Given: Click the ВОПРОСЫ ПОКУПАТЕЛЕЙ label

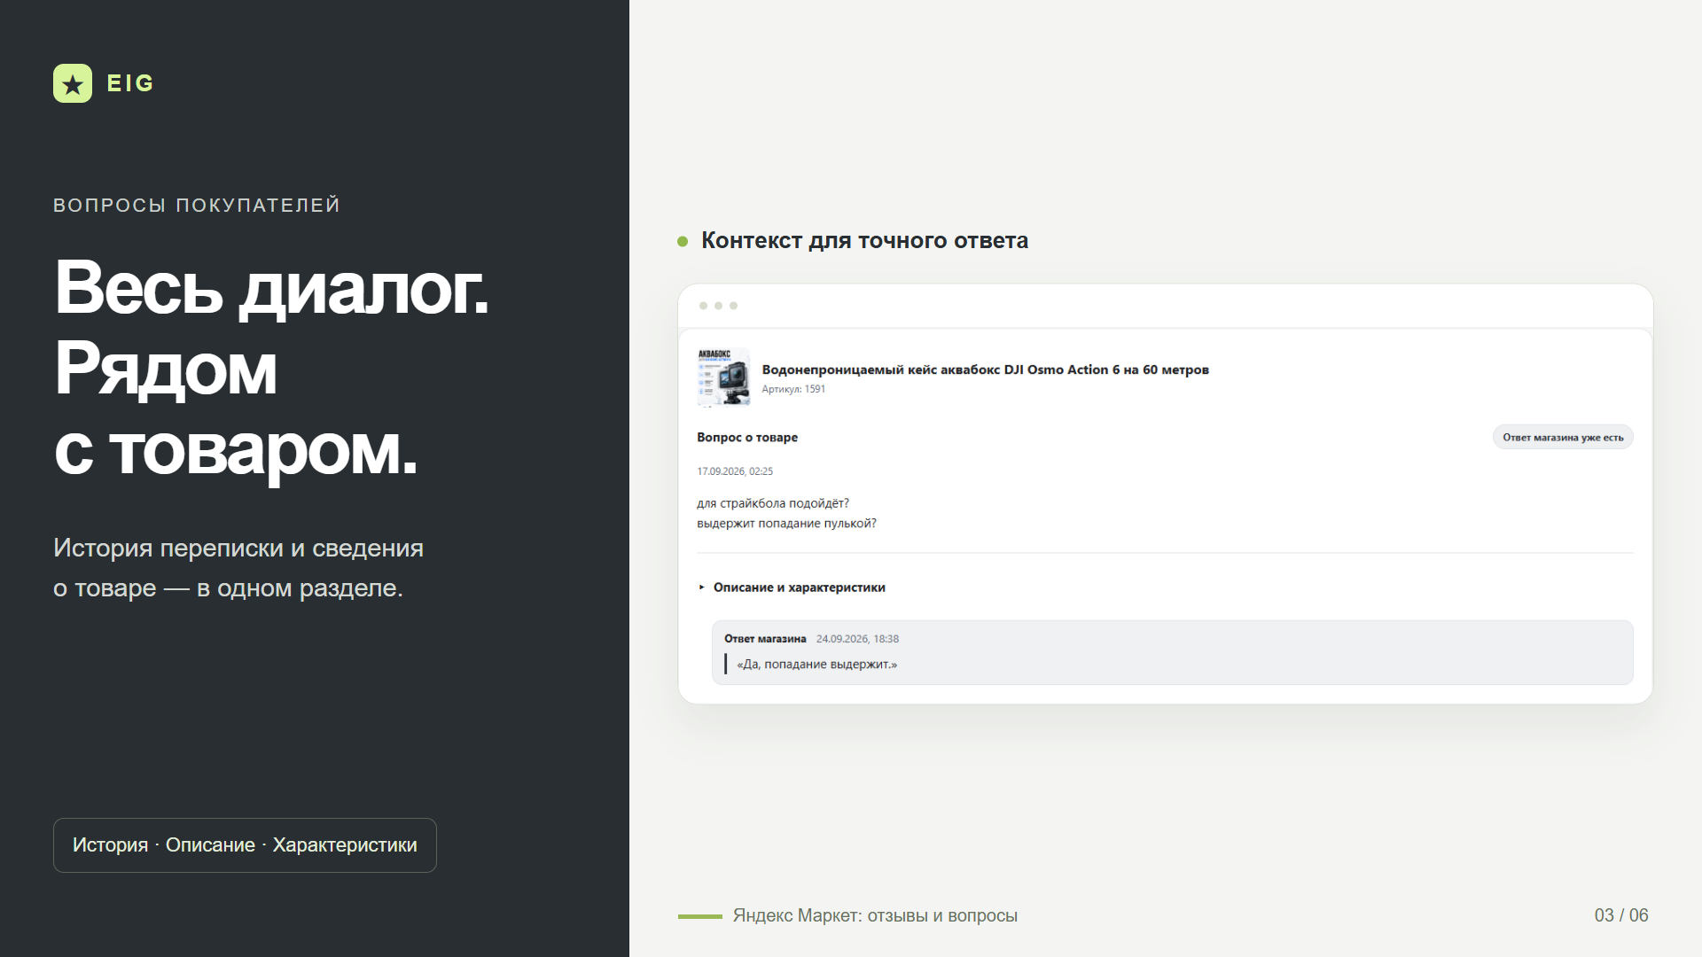Looking at the screenshot, I should click(197, 206).
